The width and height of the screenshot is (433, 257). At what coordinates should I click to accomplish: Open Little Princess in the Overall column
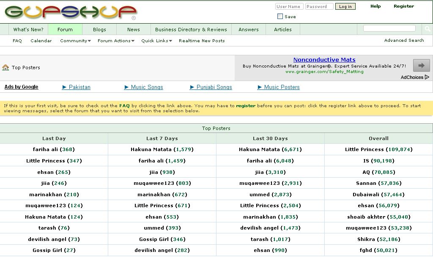[x=364, y=149]
